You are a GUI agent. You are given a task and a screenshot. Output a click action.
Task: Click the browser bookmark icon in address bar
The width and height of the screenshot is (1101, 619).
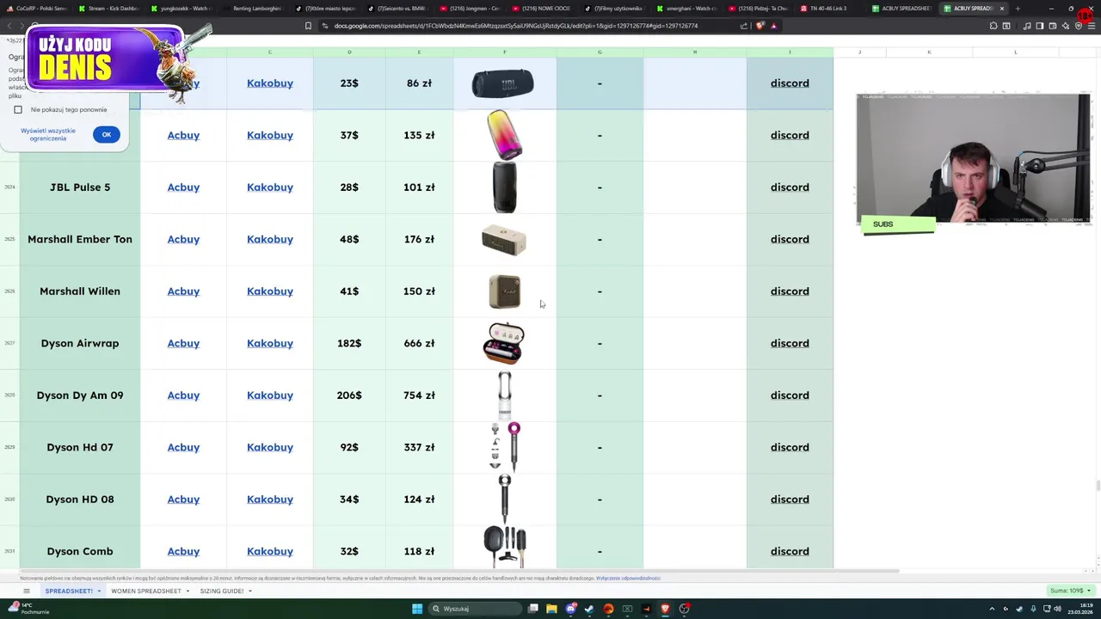pos(308,26)
